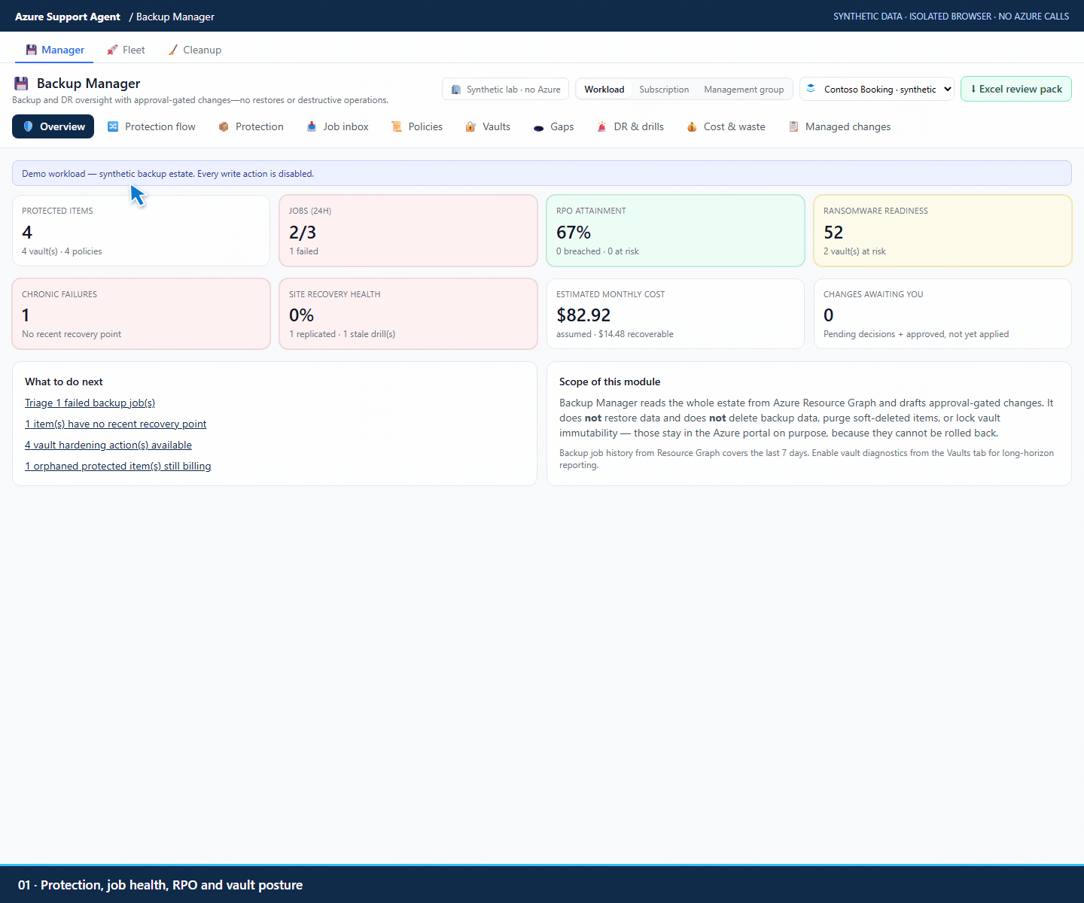Click the DR & drills siren icon

pos(602,126)
